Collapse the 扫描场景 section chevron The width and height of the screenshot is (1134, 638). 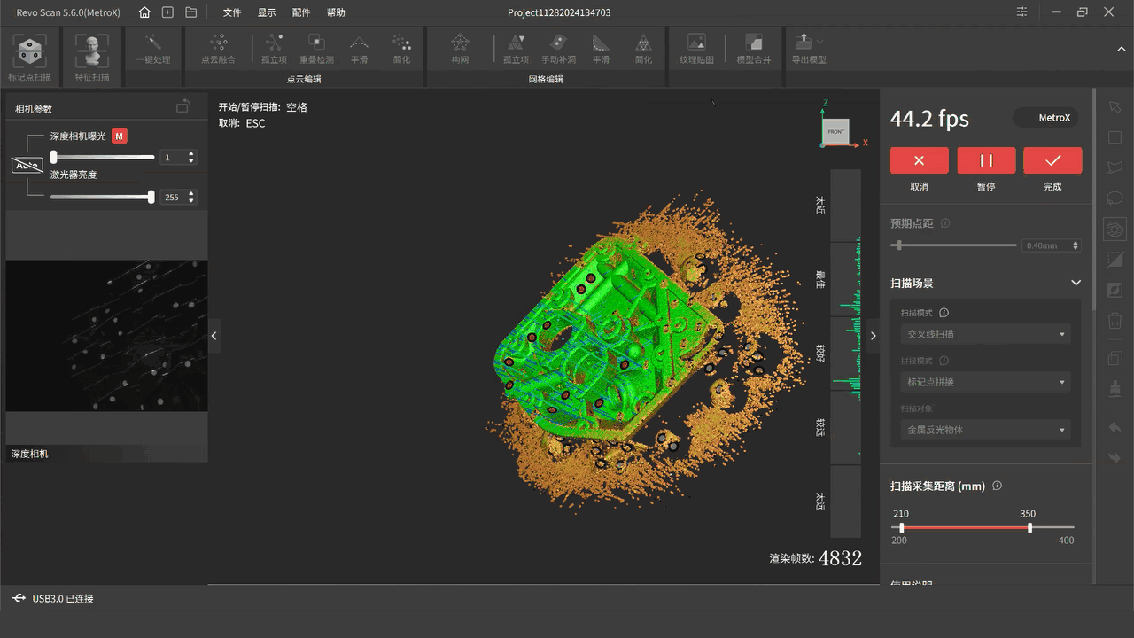(x=1076, y=283)
